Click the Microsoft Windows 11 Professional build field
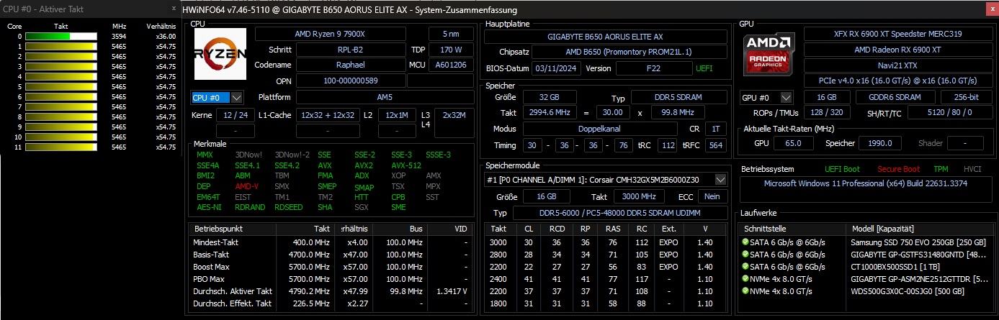Screen dimensions: 999x320 866,191
